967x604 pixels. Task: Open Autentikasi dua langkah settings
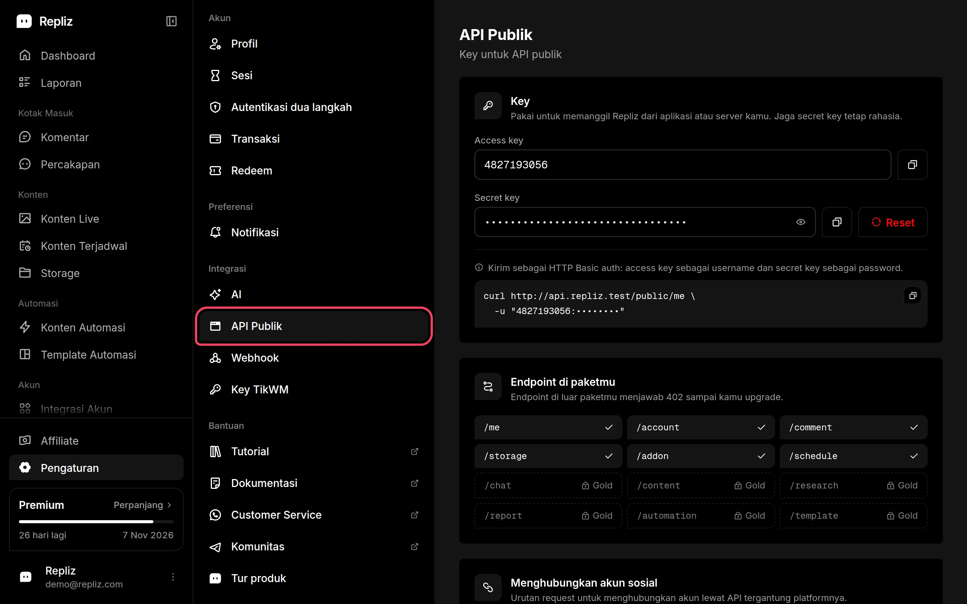(x=314, y=107)
